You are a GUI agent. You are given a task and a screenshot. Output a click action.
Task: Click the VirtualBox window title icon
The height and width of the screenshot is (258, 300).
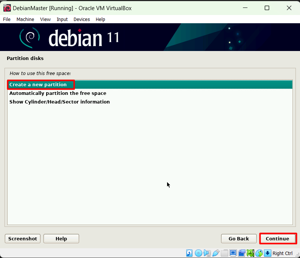[7, 8]
